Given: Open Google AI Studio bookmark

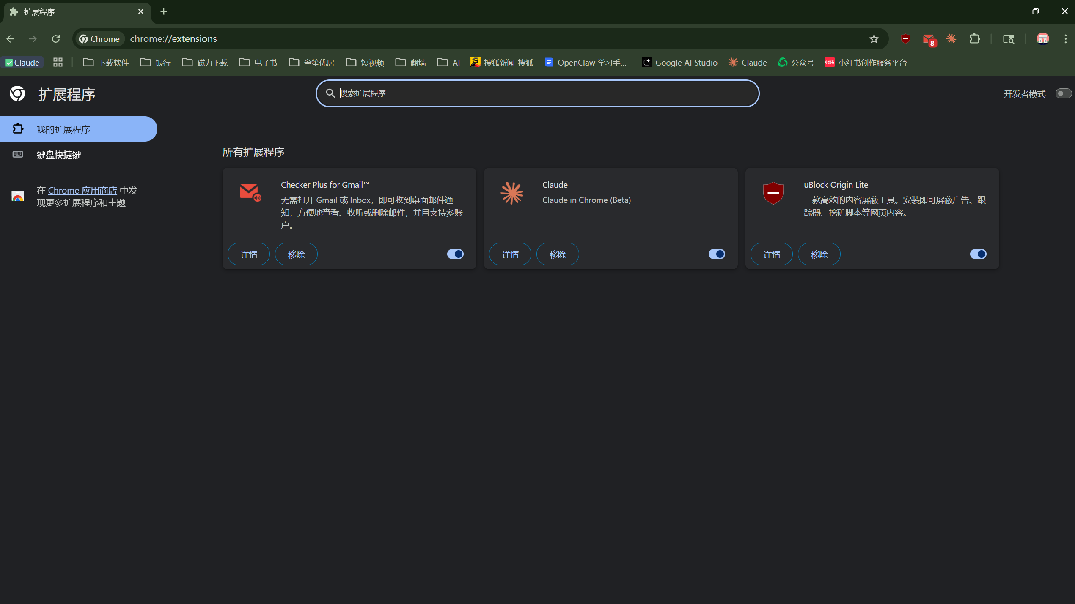Looking at the screenshot, I should 680,63.
